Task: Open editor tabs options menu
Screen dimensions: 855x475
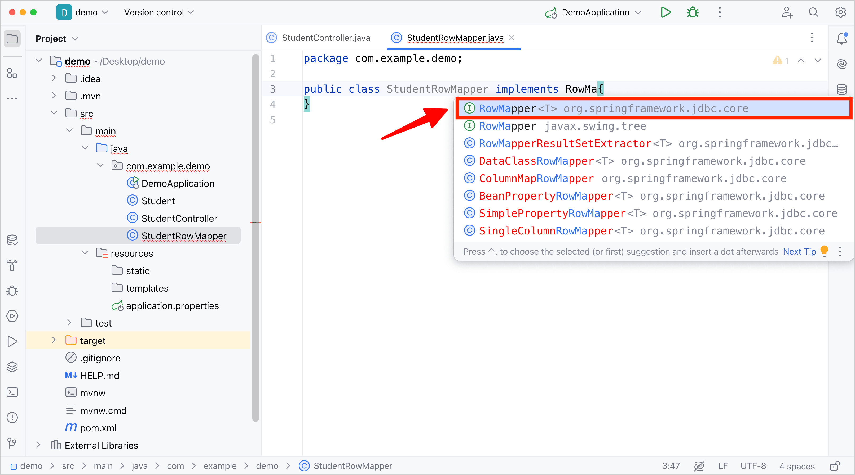Action: click(812, 38)
